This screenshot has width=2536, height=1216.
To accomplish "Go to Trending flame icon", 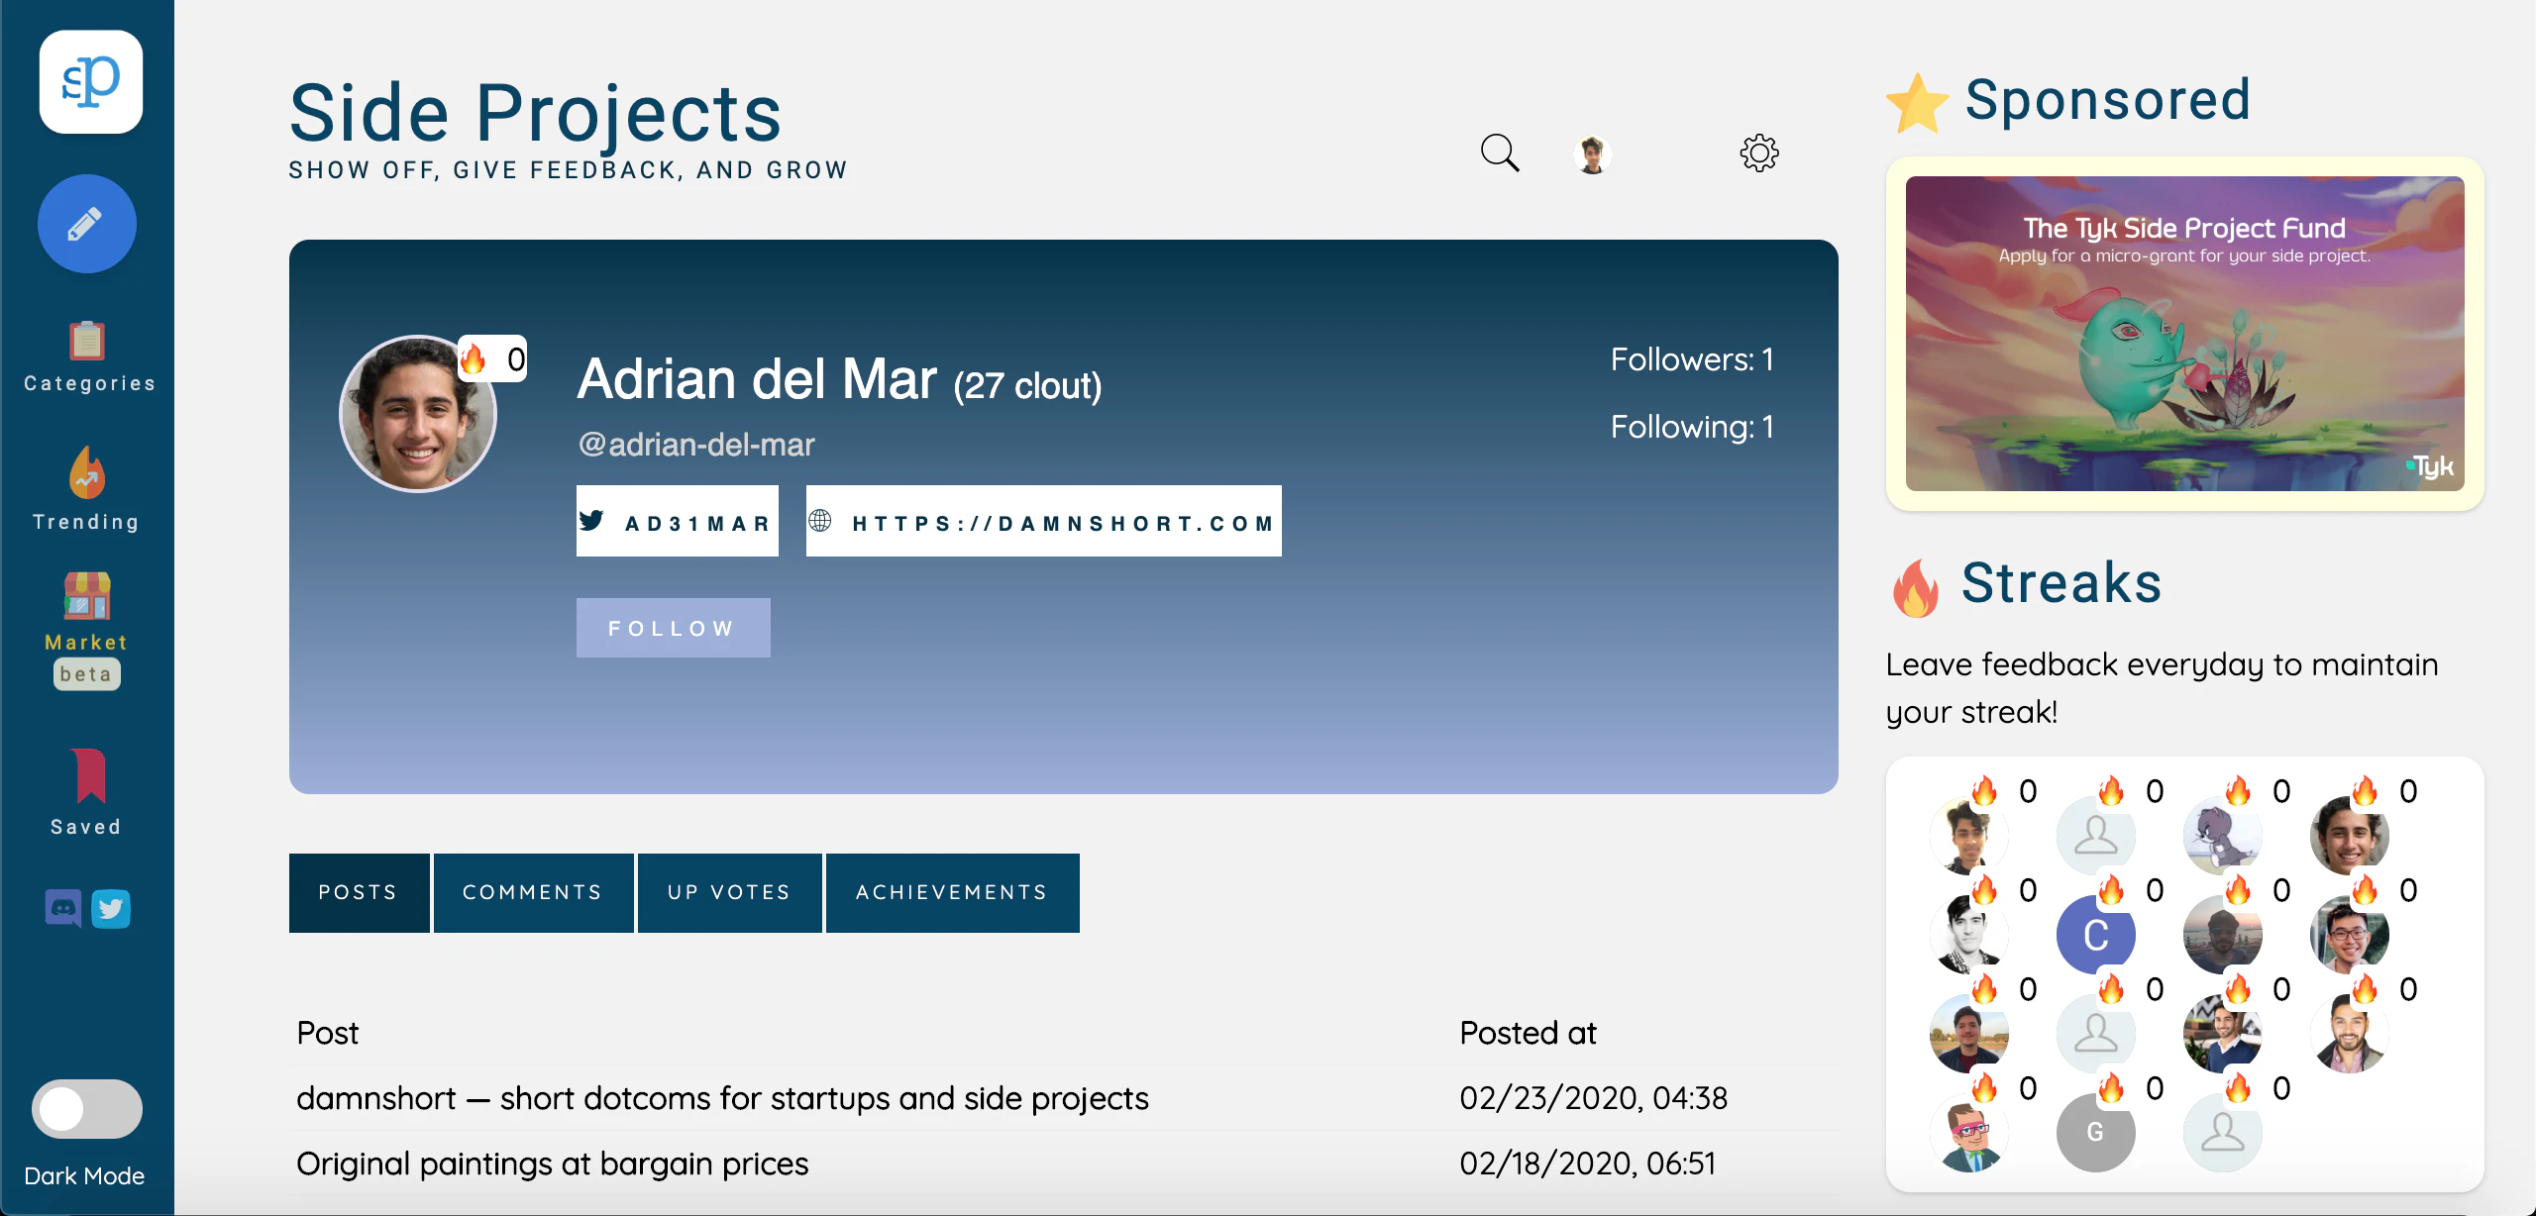I will pyautogui.click(x=87, y=471).
